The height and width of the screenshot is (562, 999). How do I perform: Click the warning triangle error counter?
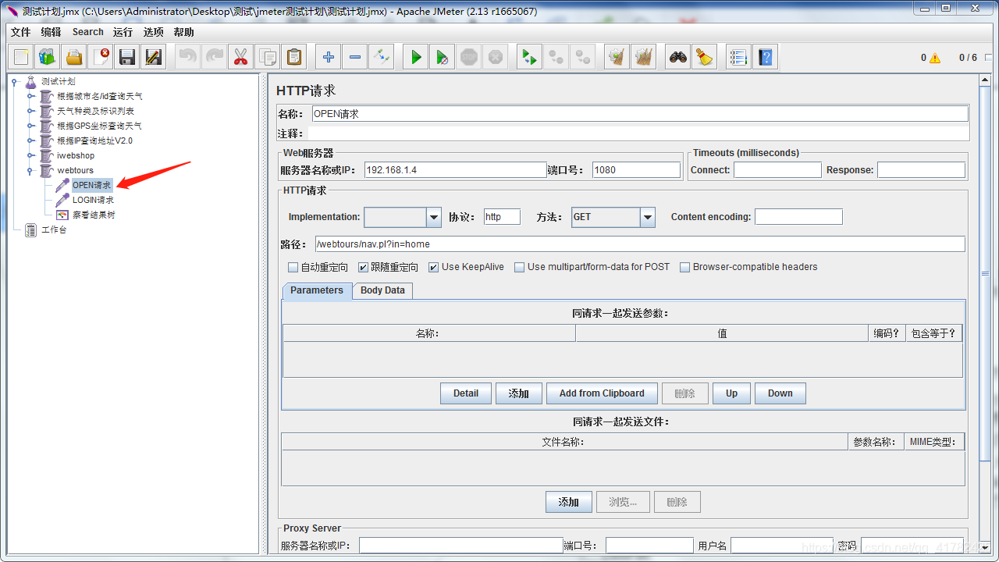[x=935, y=58]
